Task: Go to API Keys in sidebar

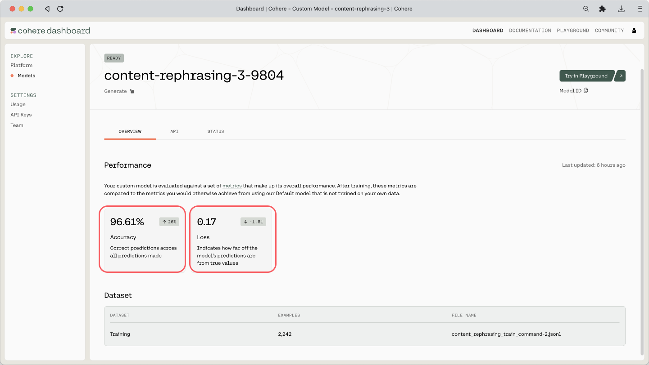Action: point(21,115)
